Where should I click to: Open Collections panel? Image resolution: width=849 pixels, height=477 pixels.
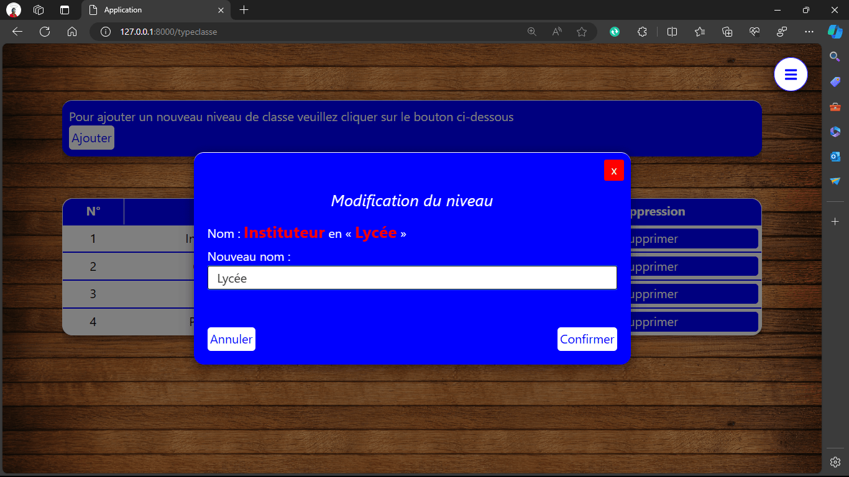tap(727, 32)
